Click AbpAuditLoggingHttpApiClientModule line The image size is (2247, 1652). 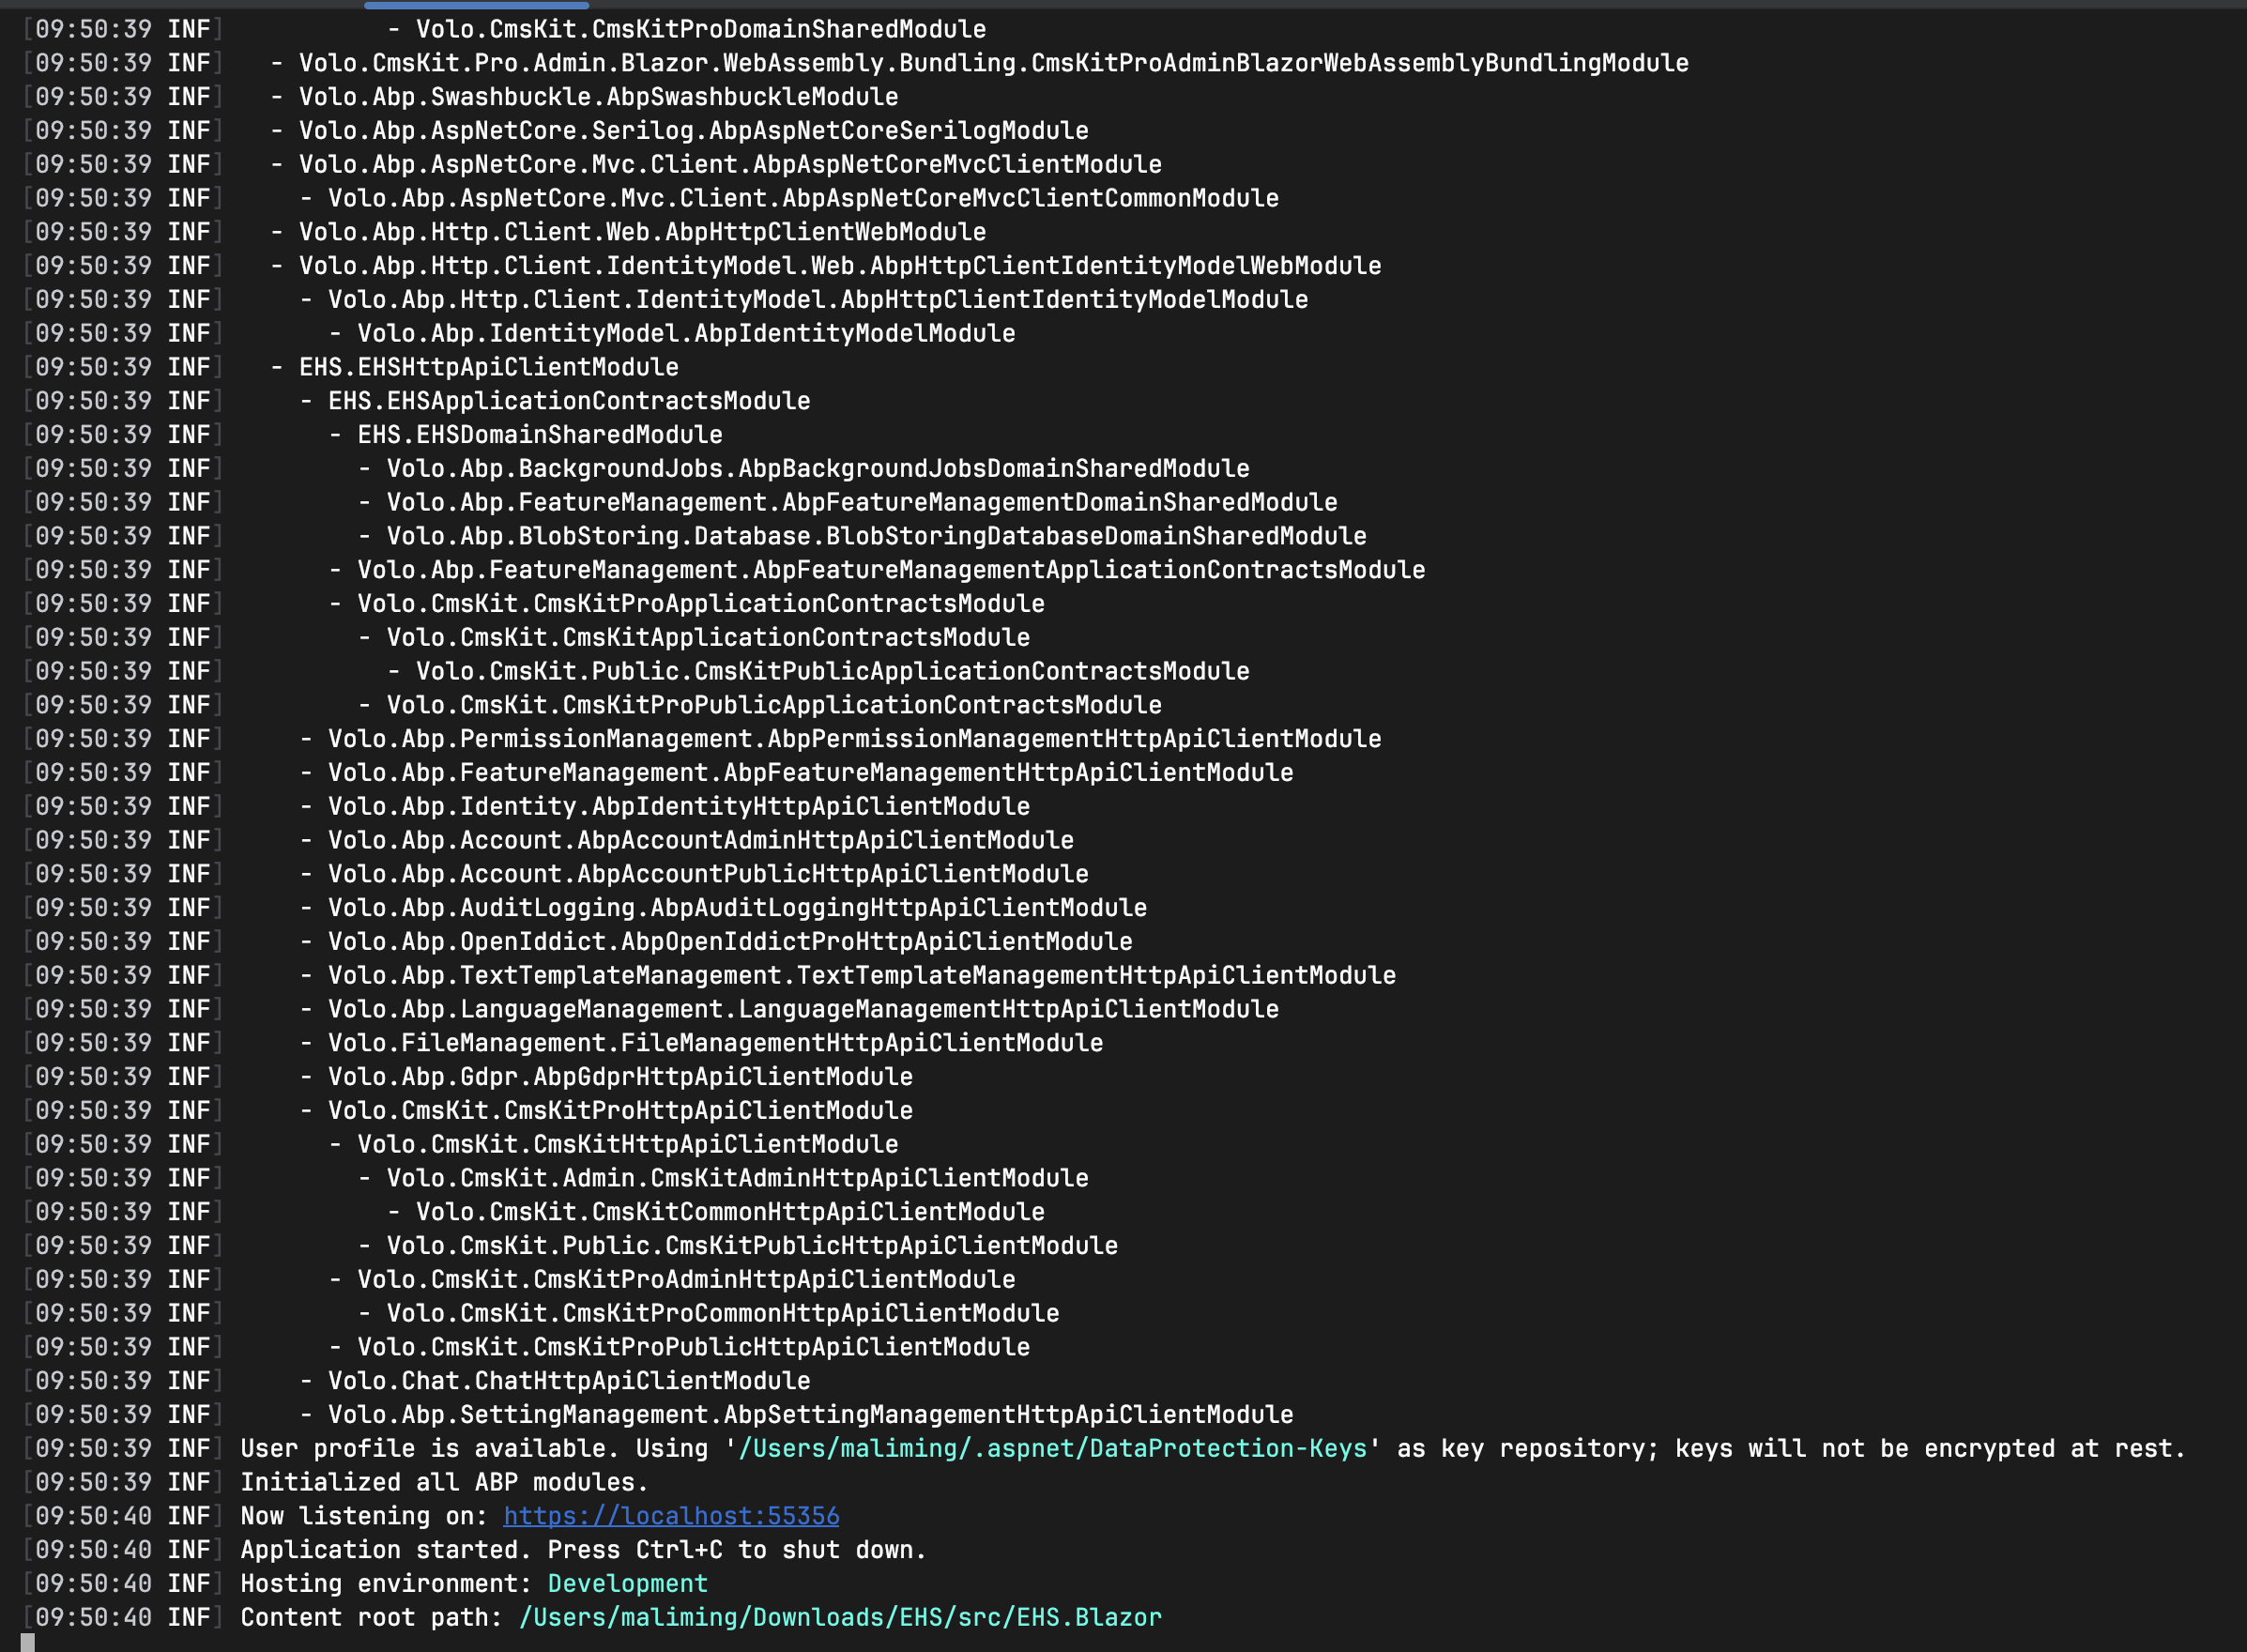point(737,908)
